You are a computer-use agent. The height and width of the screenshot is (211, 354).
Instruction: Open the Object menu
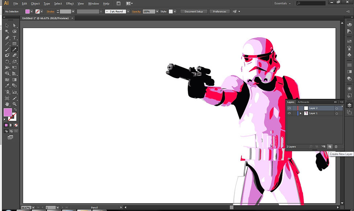(35, 4)
